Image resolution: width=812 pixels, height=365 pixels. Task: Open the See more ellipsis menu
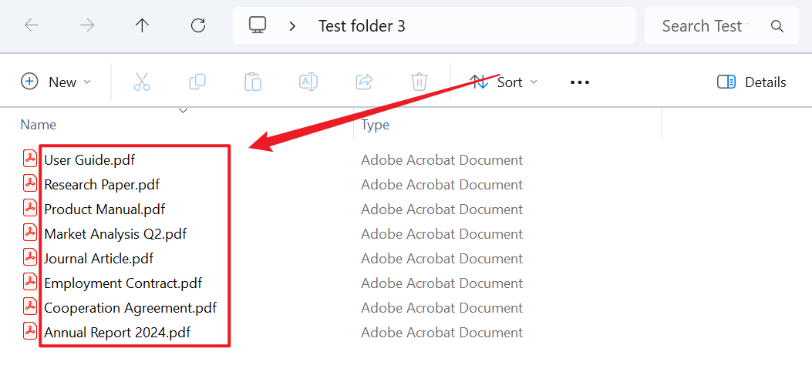(x=580, y=82)
